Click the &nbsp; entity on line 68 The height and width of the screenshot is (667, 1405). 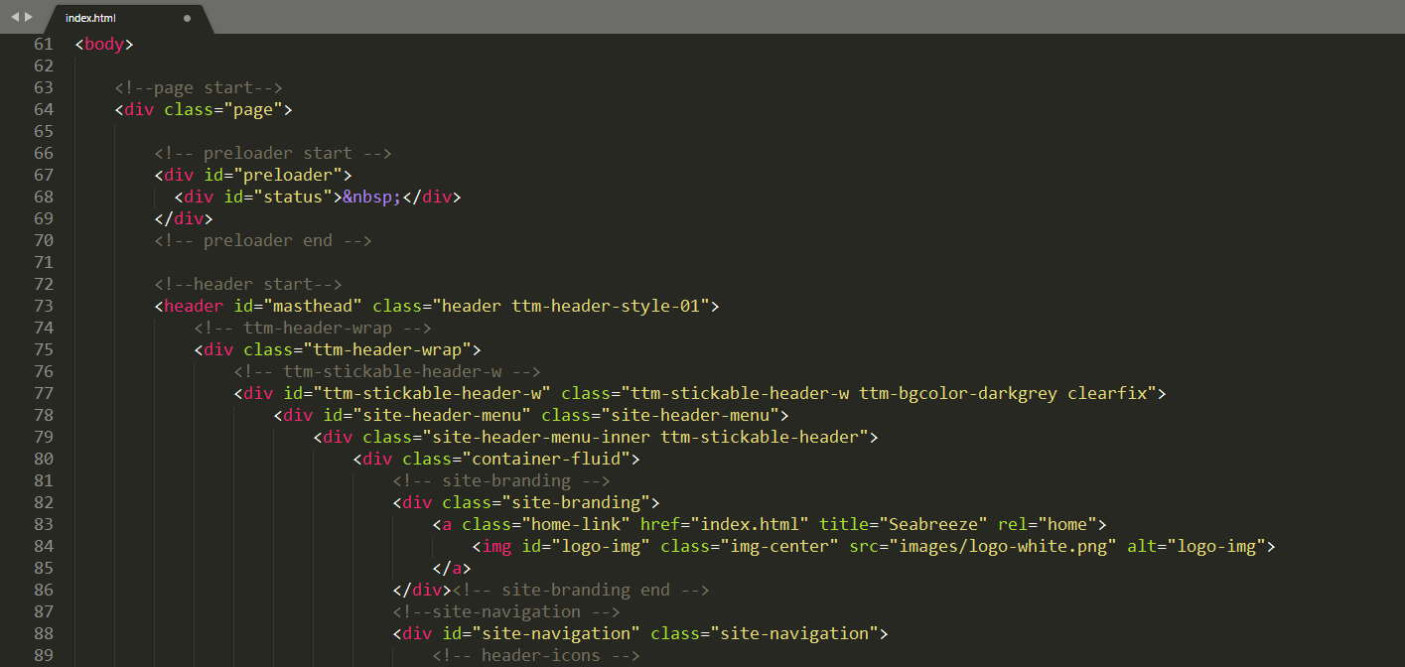point(372,197)
